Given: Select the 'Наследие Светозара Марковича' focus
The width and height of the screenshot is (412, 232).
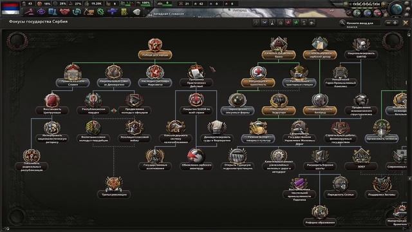Looking at the screenshot, I should click(155, 77).
